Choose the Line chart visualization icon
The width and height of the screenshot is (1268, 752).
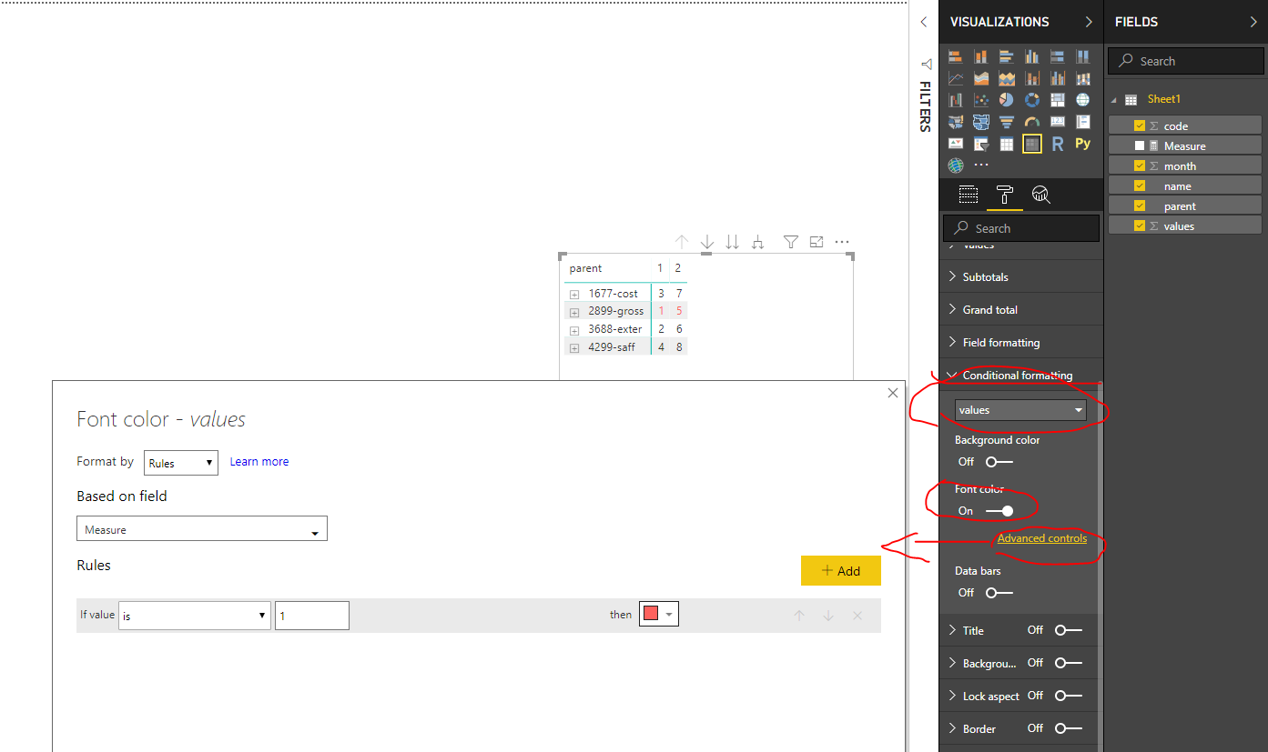956,78
